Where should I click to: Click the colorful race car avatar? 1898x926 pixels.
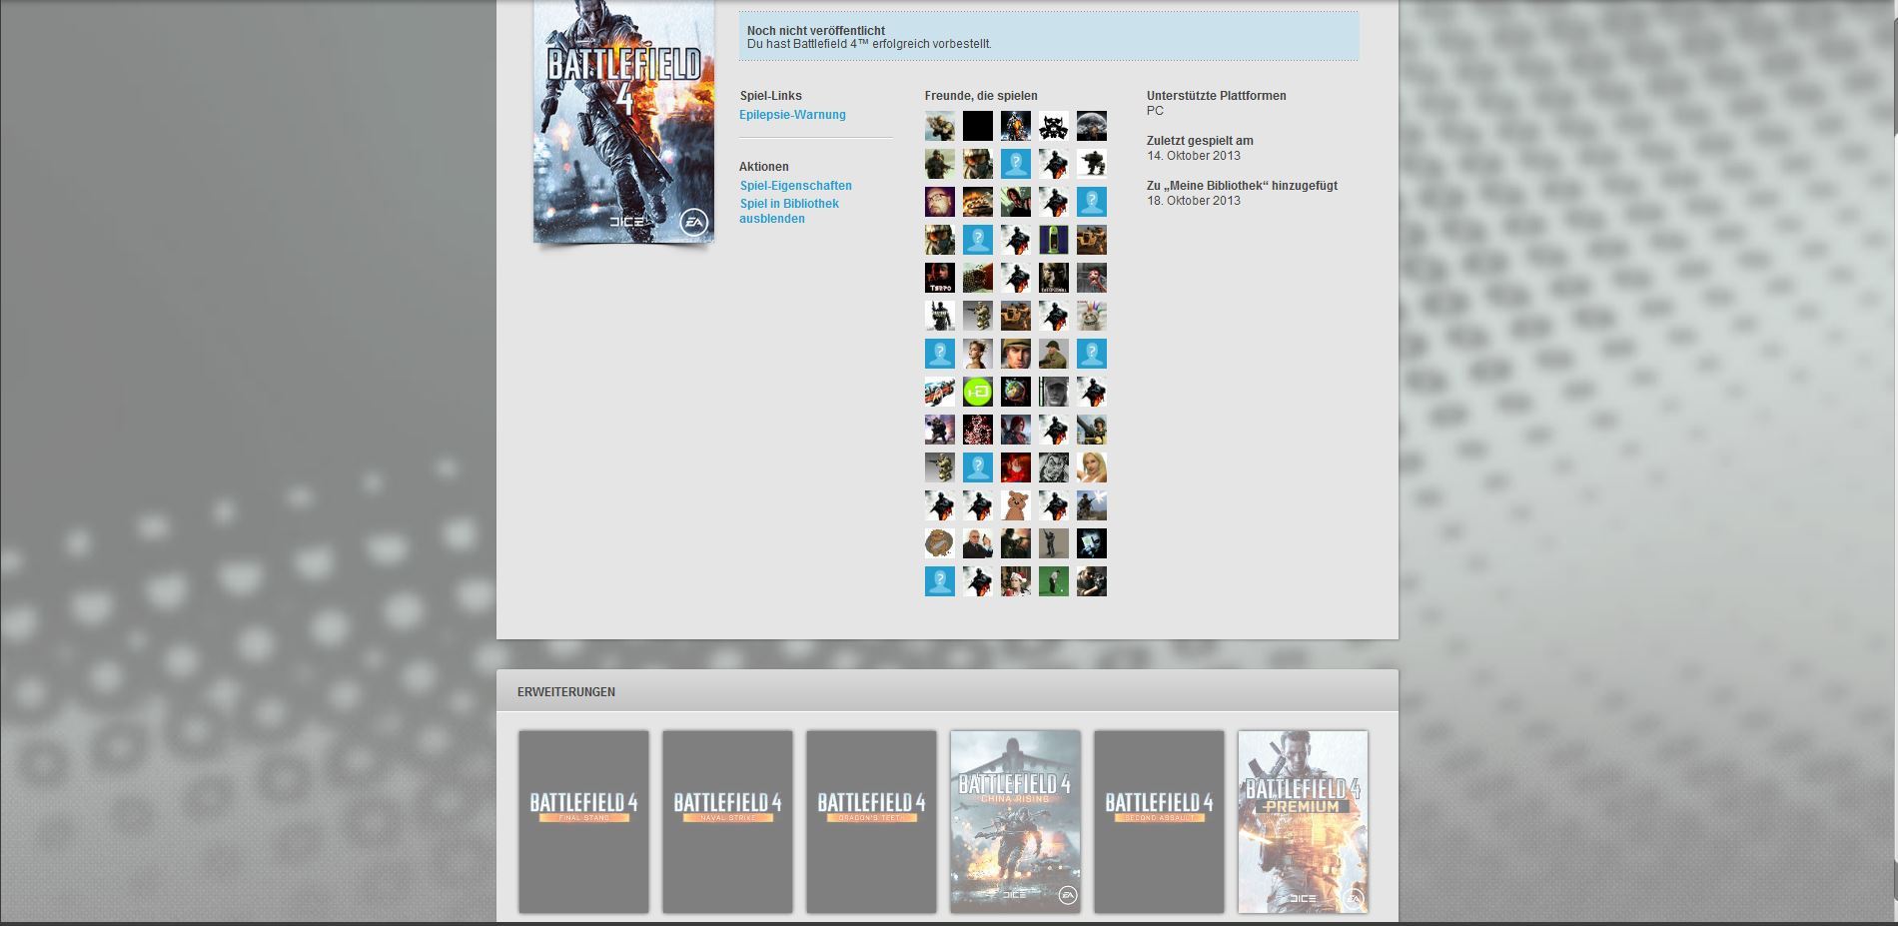(940, 392)
